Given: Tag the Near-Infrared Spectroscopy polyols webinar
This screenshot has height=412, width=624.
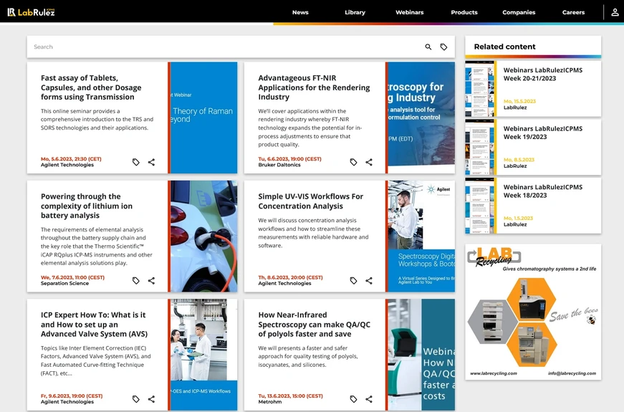Looking at the screenshot, I should 353,399.
